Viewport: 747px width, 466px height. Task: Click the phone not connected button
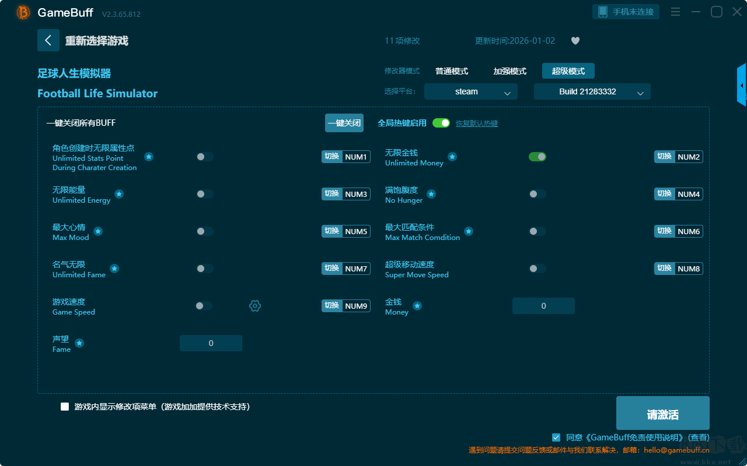[626, 12]
